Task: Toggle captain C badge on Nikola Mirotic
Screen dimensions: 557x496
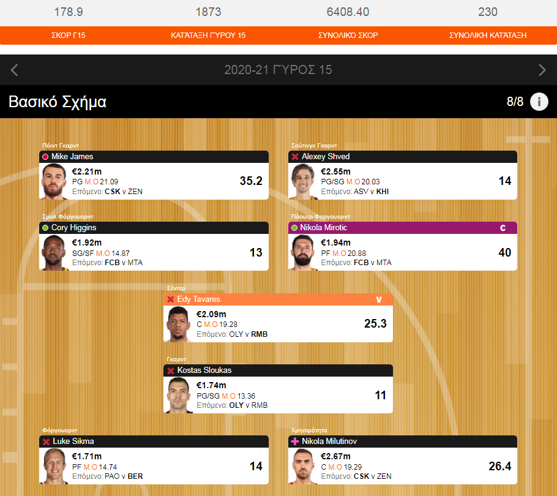Action: coord(503,228)
